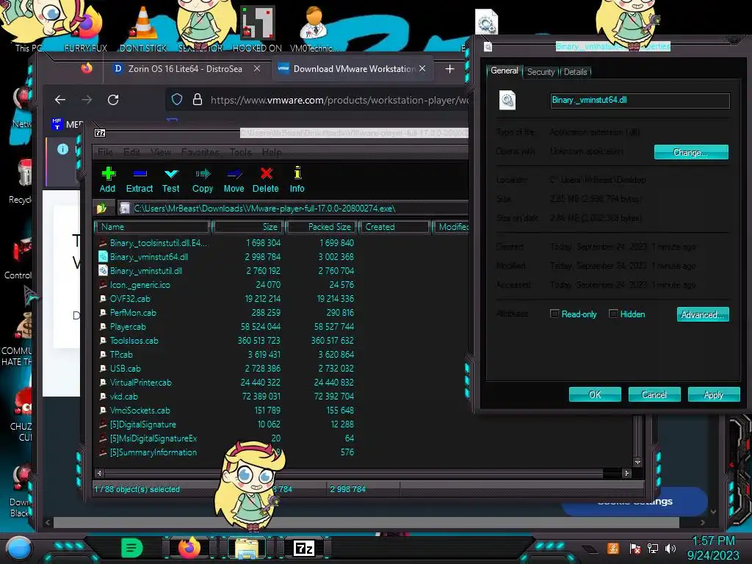Sort the file list by Size column

[248, 227]
